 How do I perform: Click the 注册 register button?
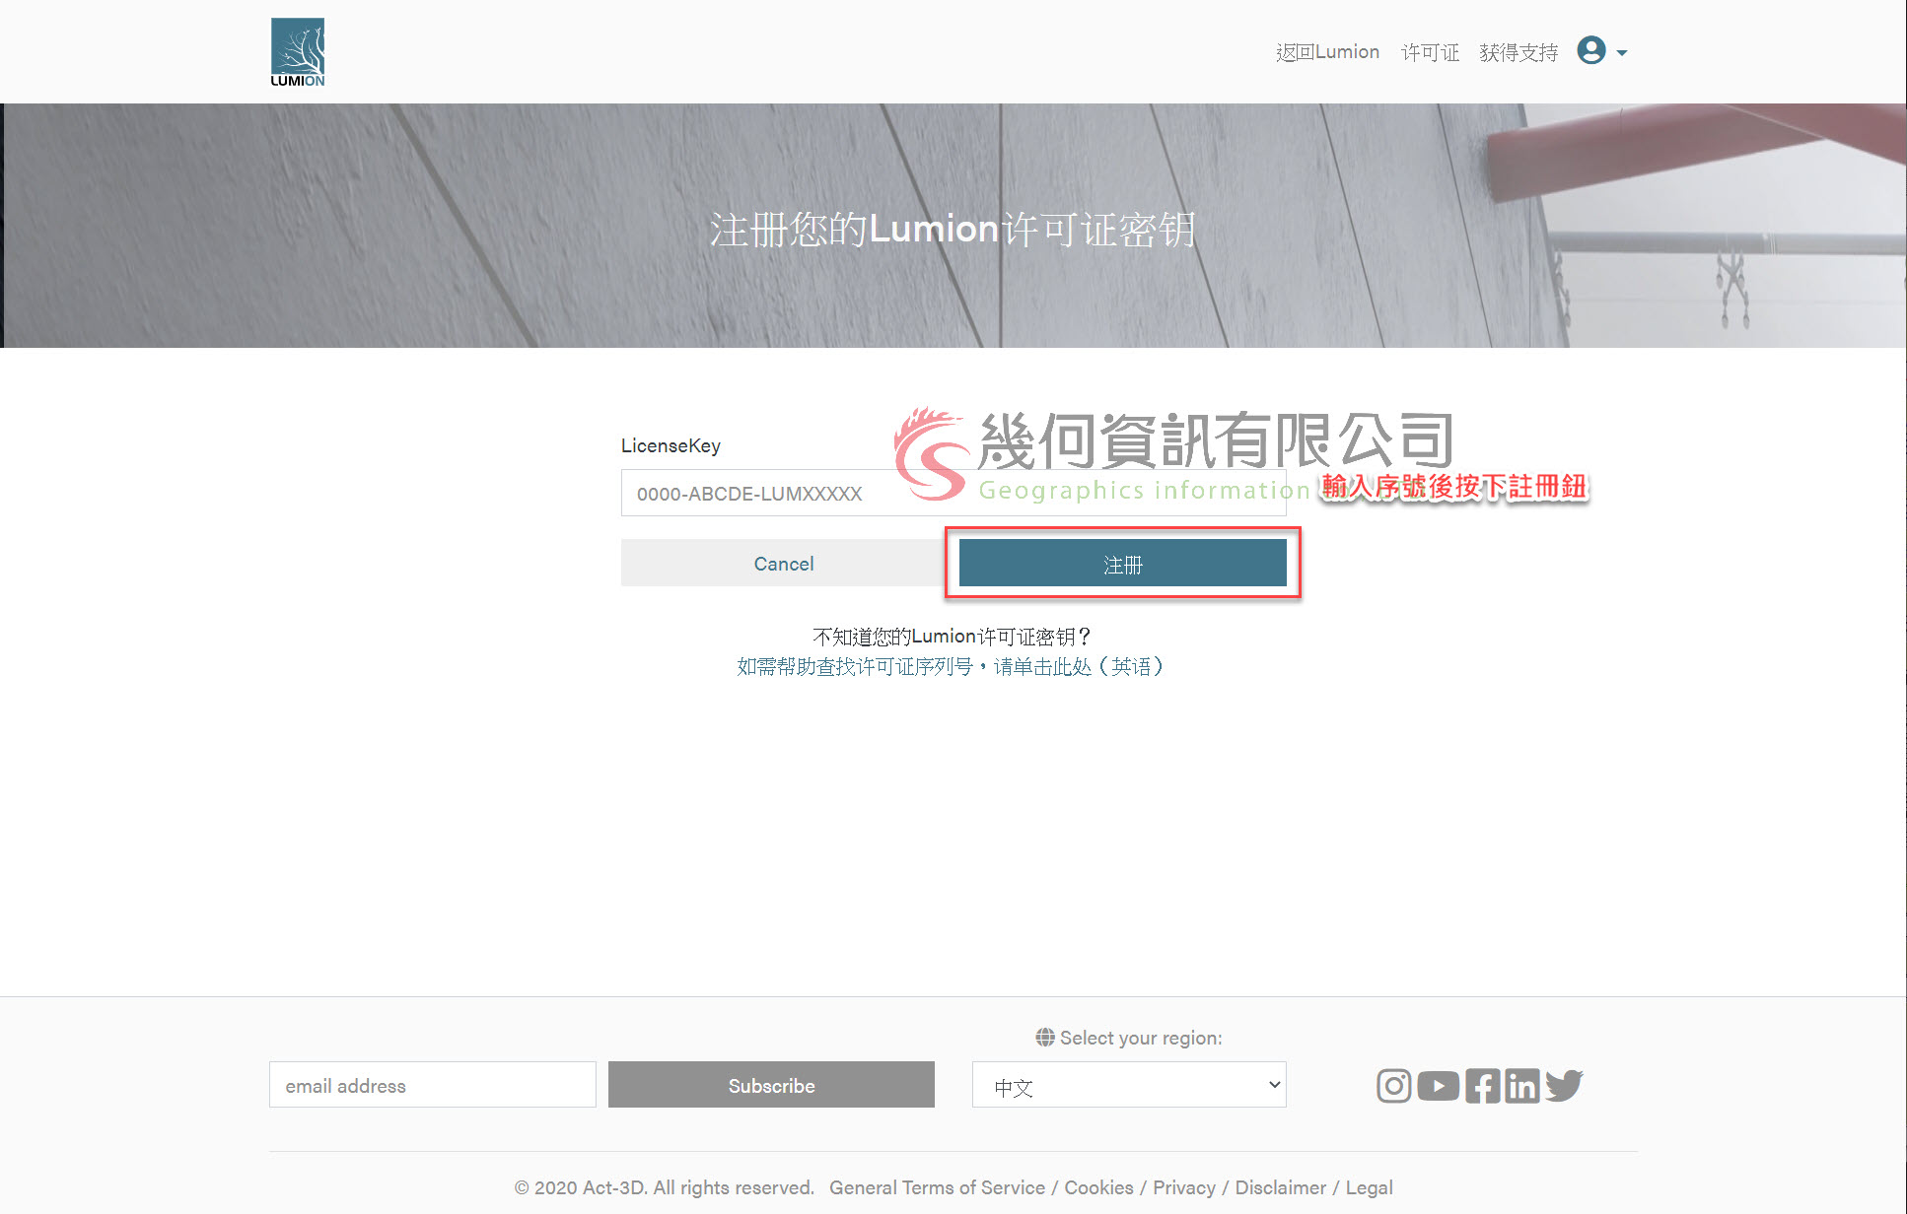[x=1122, y=564]
